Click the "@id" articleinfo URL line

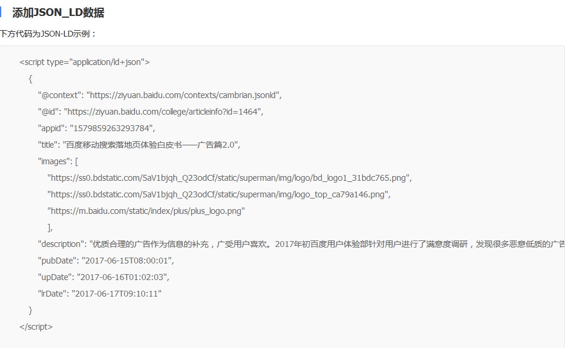pyautogui.click(x=151, y=112)
